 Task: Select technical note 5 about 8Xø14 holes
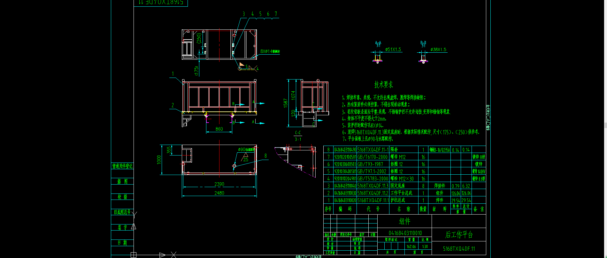(363, 125)
